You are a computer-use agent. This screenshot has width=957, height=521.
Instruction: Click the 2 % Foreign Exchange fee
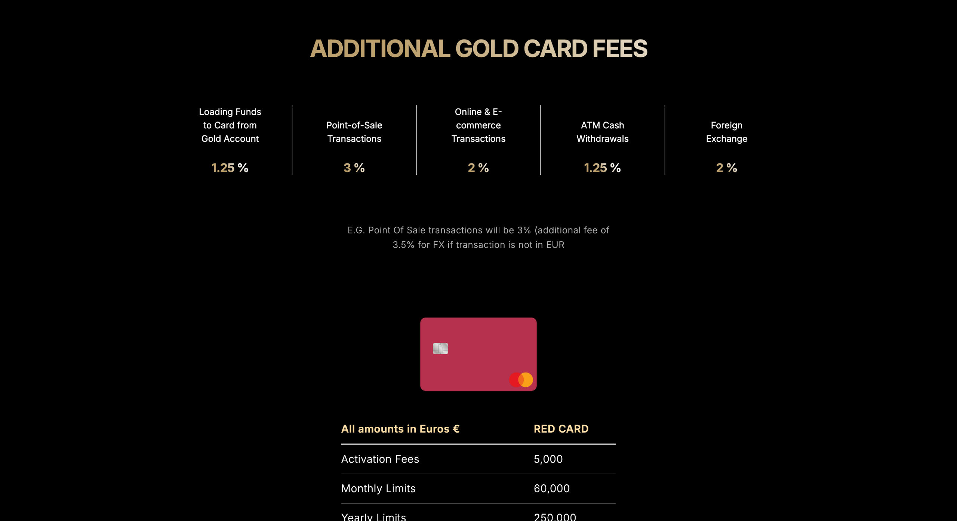click(x=726, y=168)
